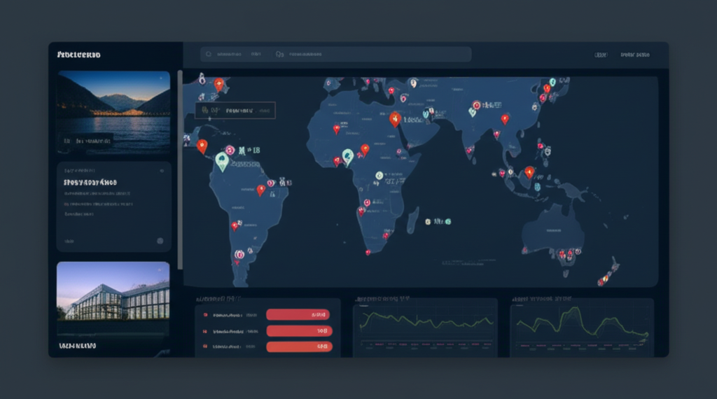Viewport: 717px width, 399px height.
Task: Click the first red bar button in the list
Action: click(299, 315)
